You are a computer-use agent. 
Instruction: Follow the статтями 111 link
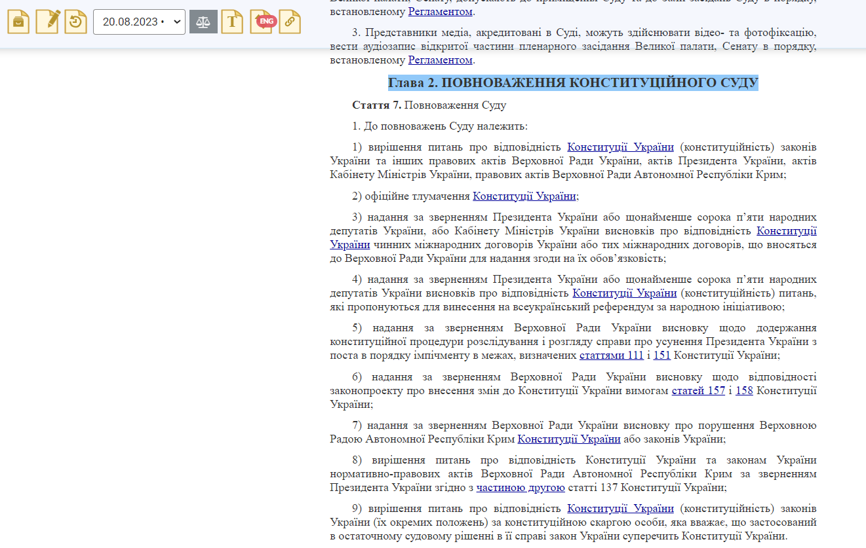[x=612, y=356]
